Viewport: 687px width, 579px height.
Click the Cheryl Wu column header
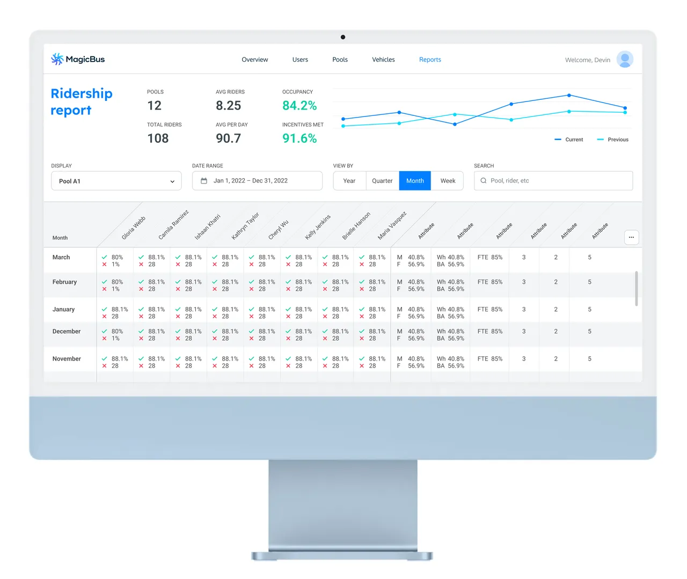click(x=278, y=230)
